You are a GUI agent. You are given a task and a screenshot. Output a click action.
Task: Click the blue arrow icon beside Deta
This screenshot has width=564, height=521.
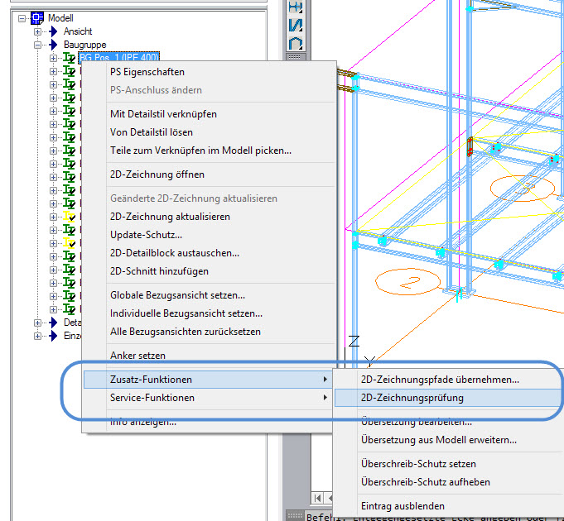coord(53,323)
